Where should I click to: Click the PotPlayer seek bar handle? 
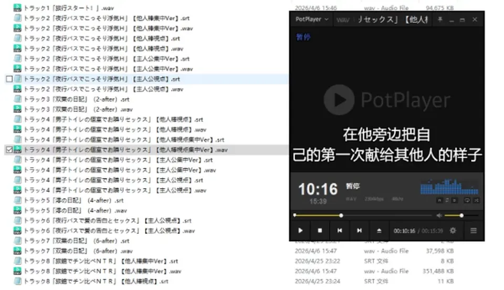[x=341, y=215]
